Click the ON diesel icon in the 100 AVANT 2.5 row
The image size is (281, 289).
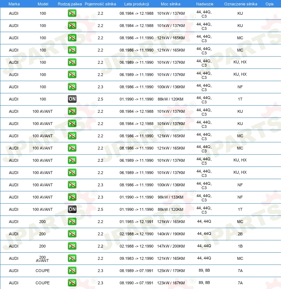pos(72,209)
